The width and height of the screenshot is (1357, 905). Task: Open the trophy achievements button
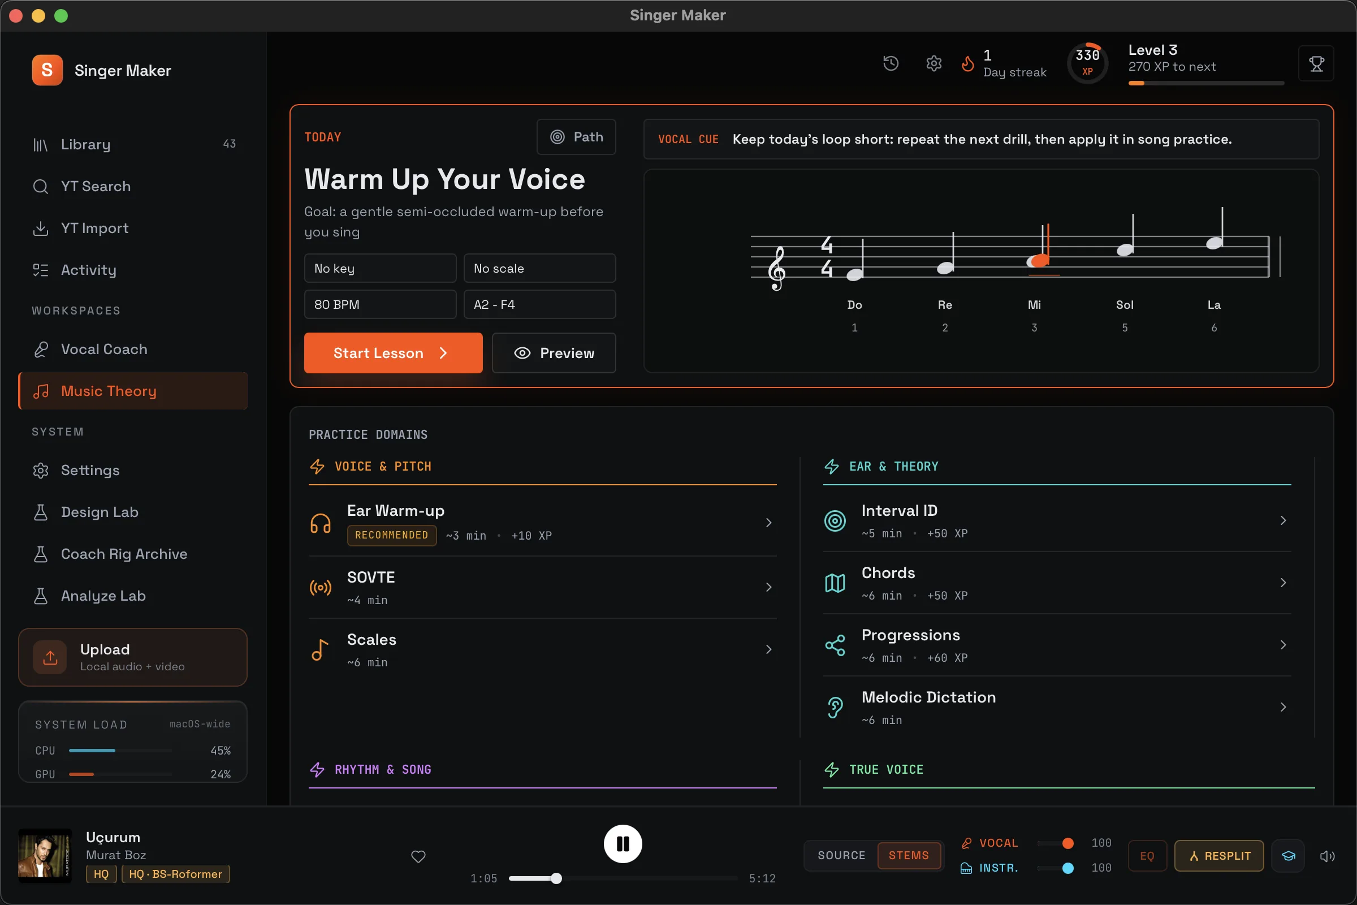pos(1316,63)
